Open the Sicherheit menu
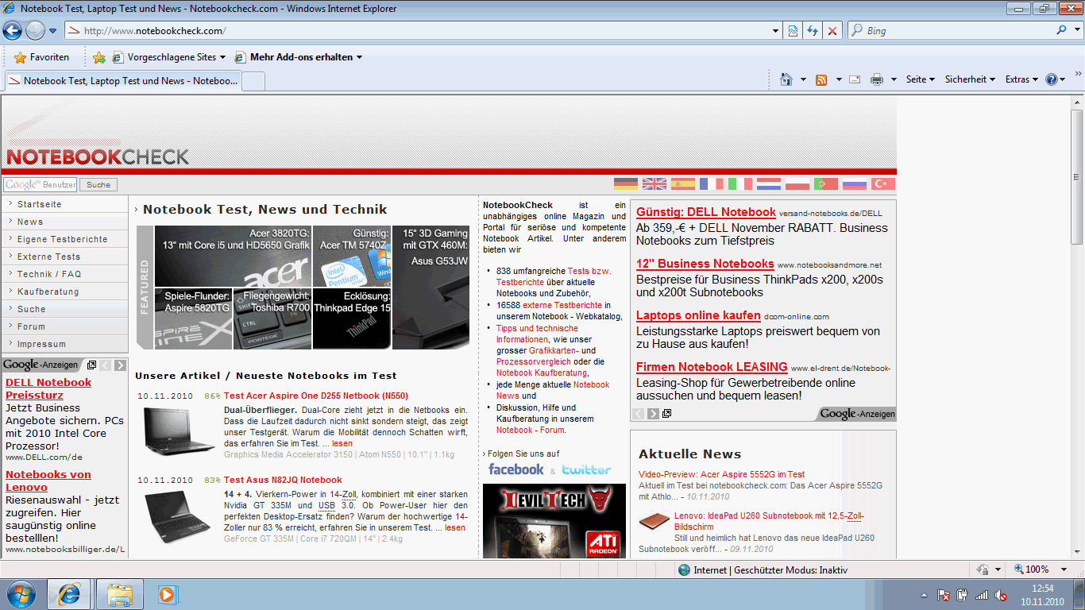 970,79
